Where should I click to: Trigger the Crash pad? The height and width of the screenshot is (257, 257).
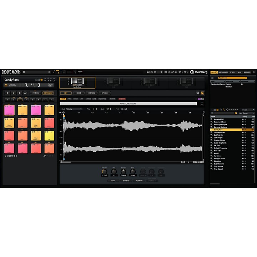tap(22, 110)
